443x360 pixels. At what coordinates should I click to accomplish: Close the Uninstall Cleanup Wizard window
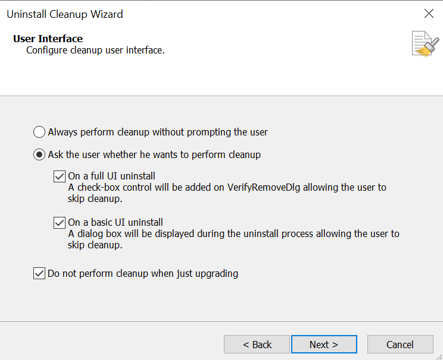[428, 14]
